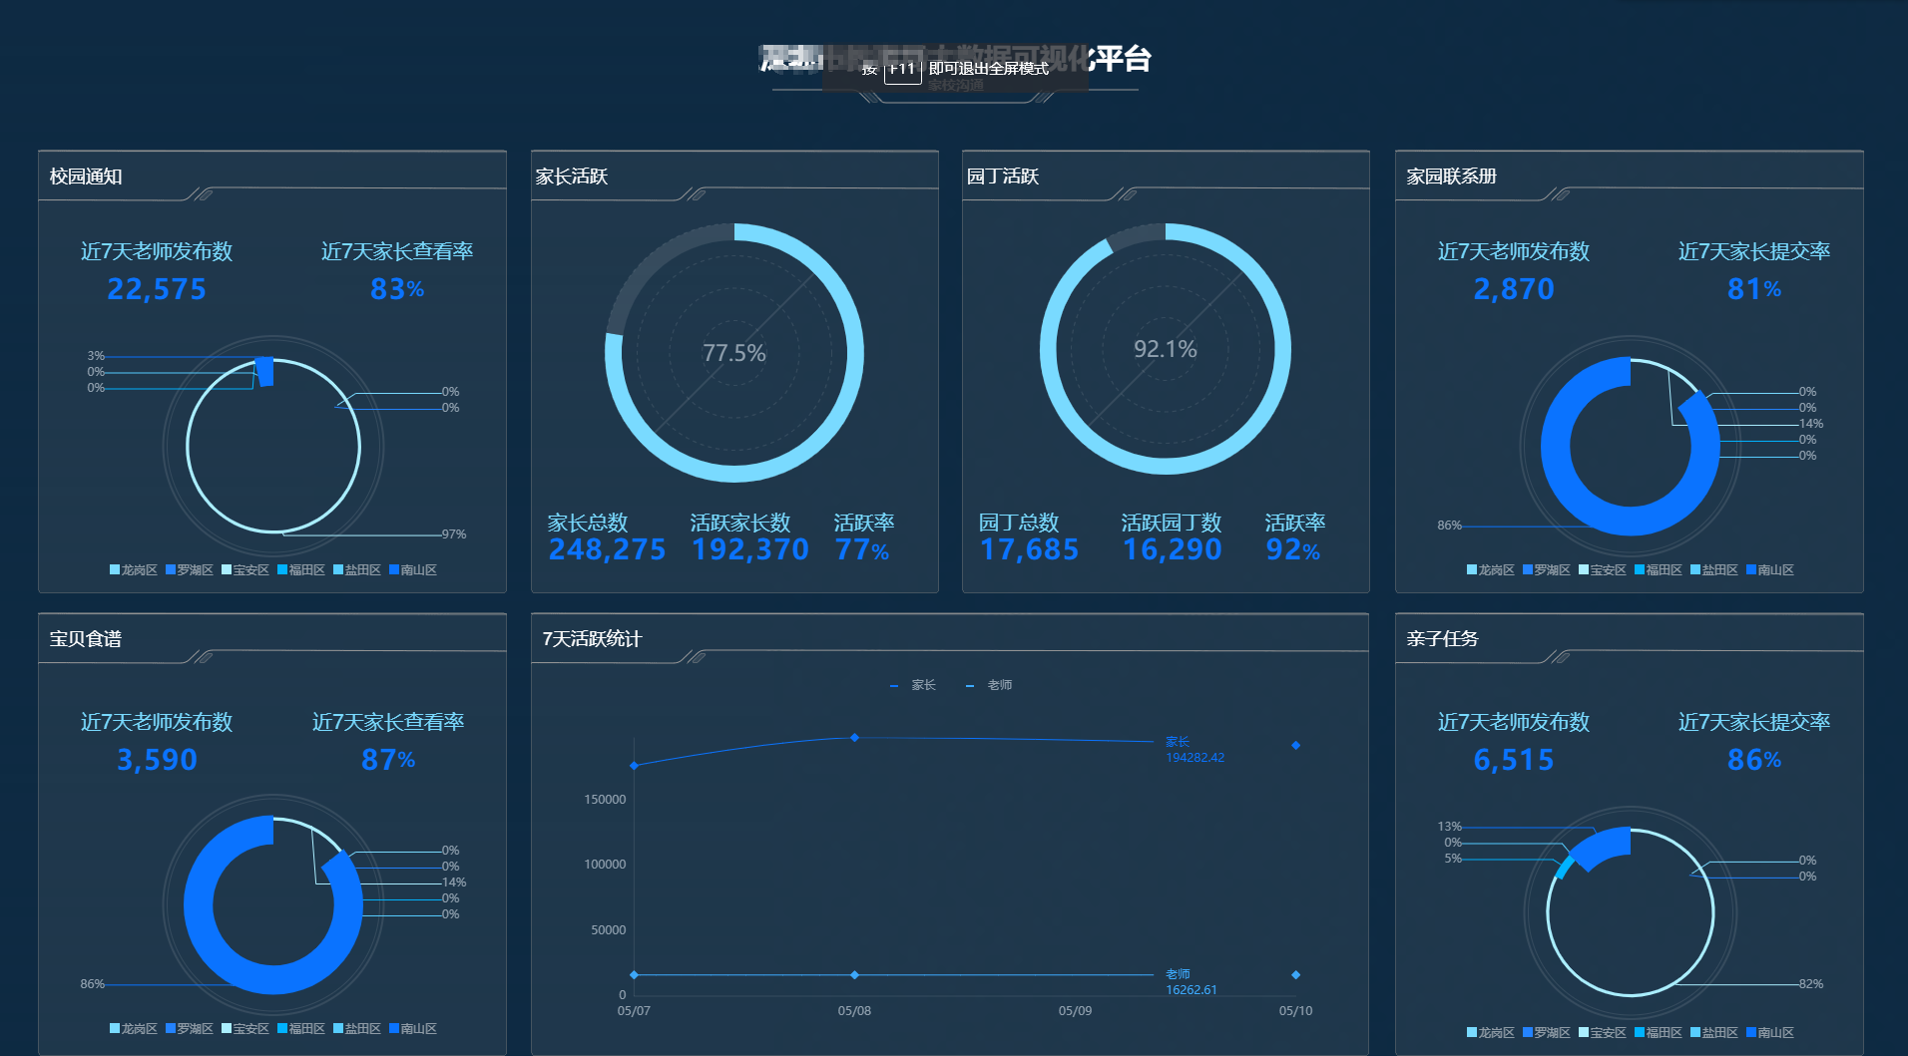This screenshot has height=1056, width=1908.
Task: Click the 92.1% center of 园丁活跃 ring
Action: 1166,349
